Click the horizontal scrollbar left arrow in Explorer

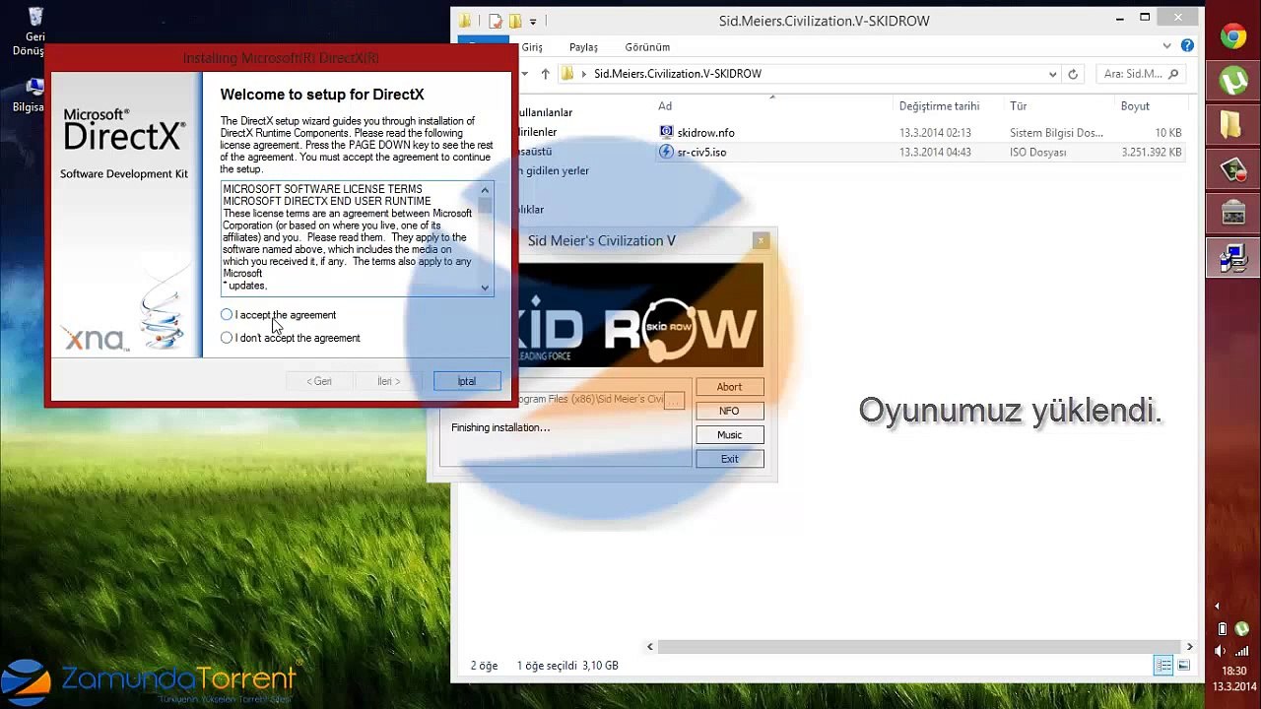650,647
